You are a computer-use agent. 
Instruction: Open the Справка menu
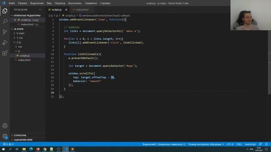[105, 3]
